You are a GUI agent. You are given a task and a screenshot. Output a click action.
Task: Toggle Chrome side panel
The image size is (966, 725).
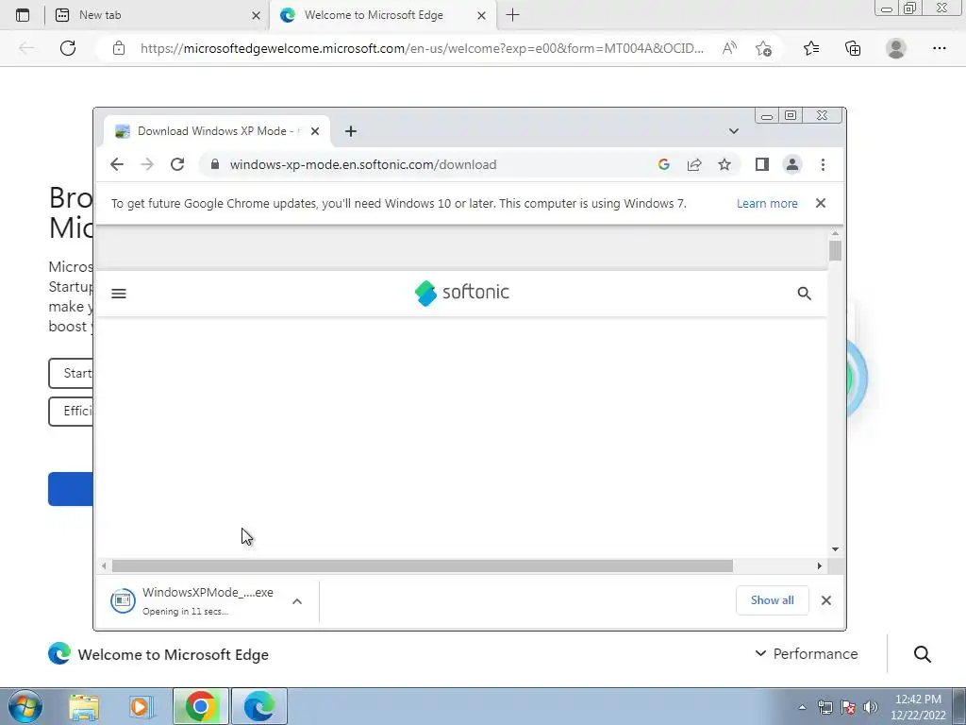[x=762, y=164]
